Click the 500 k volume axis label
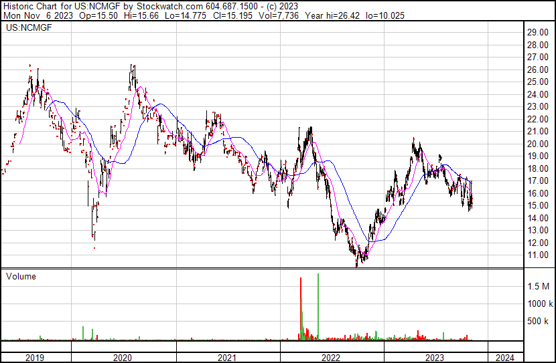Image resolution: width=556 pixels, height=363 pixels. pos(539,322)
